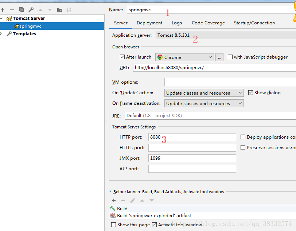Image resolution: width=296 pixels, height=231 pixels.
Task: Remove the selected before launch task
Action: 123,200
